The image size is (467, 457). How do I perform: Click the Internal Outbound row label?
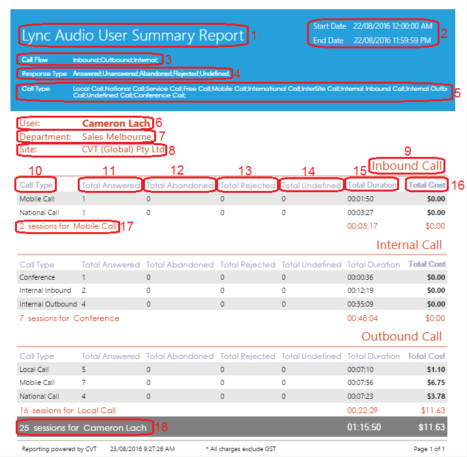point(48,304)
